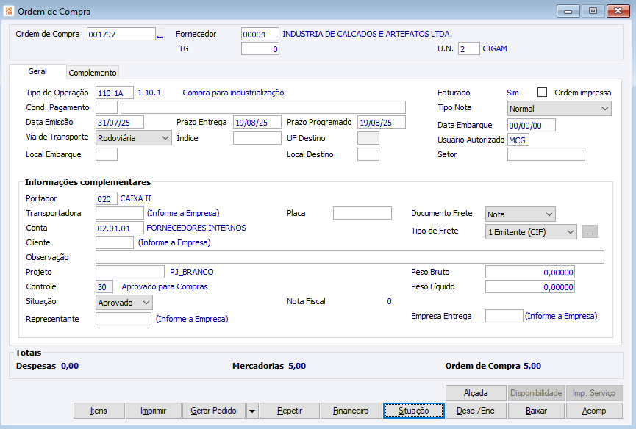Click the Data Emissão field
The width and height of the screenshot is (636, 429).
[120, 122]
